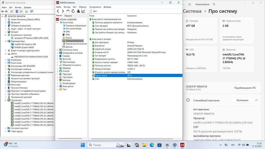Collapse Процесори node in Device Manager
The height and width of the screenshot is (149, 265).
[x=6, y=100]
